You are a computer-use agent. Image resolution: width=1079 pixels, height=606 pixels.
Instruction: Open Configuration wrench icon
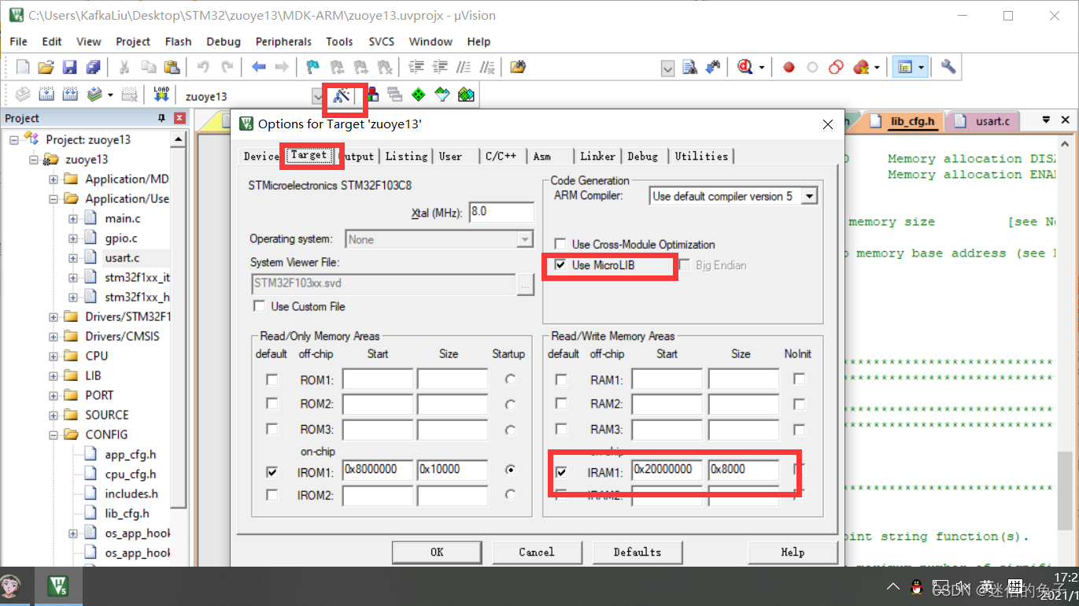948,68
